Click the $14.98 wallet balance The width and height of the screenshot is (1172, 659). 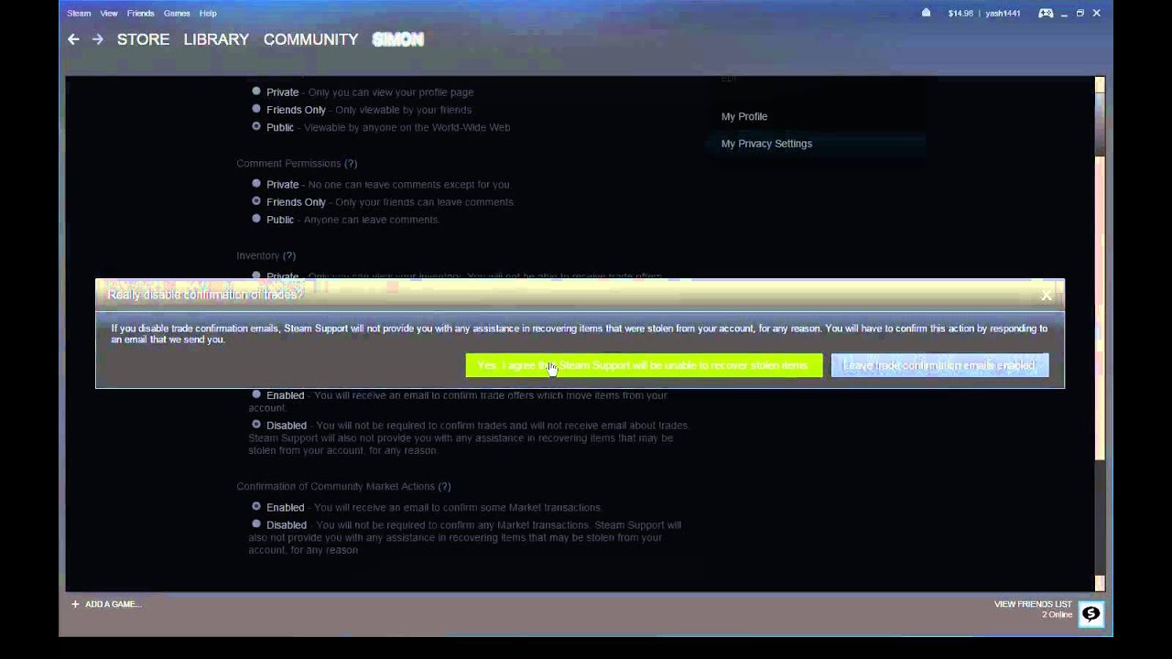tap(960, 14)
